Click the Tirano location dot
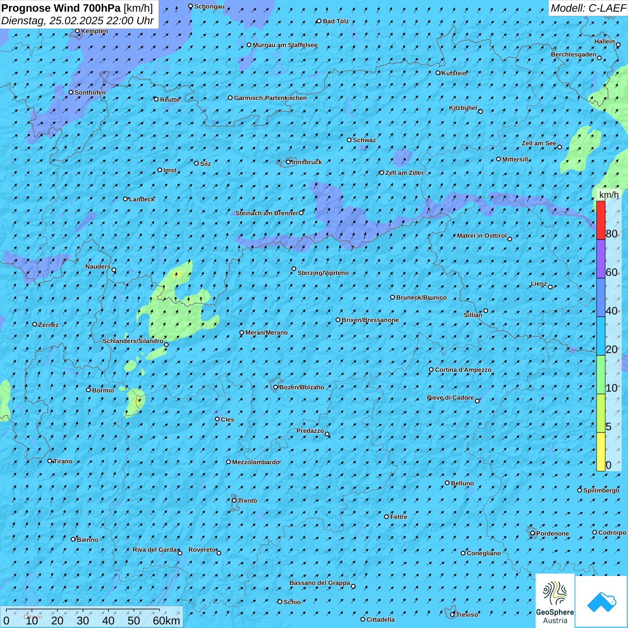628x628 pixels. click(x=50, y=461)
